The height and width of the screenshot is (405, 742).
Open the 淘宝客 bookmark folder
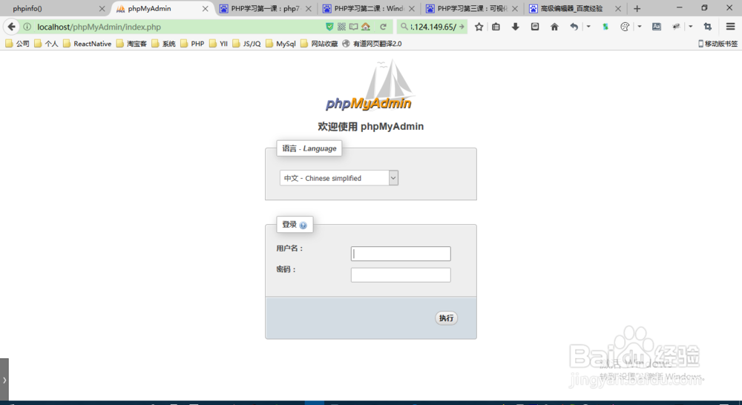(x=131, y=44)
